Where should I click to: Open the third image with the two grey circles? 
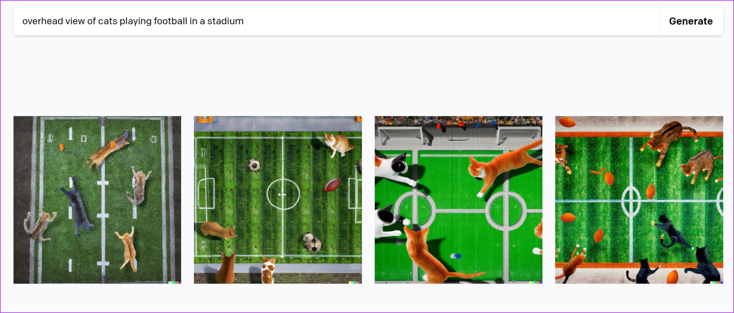pyautogui.click(x=458, y=200)
